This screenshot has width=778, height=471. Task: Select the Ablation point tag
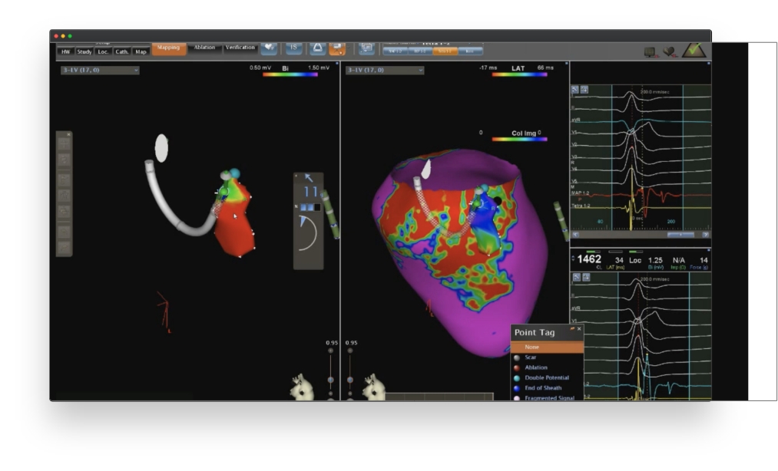(535, 367)
